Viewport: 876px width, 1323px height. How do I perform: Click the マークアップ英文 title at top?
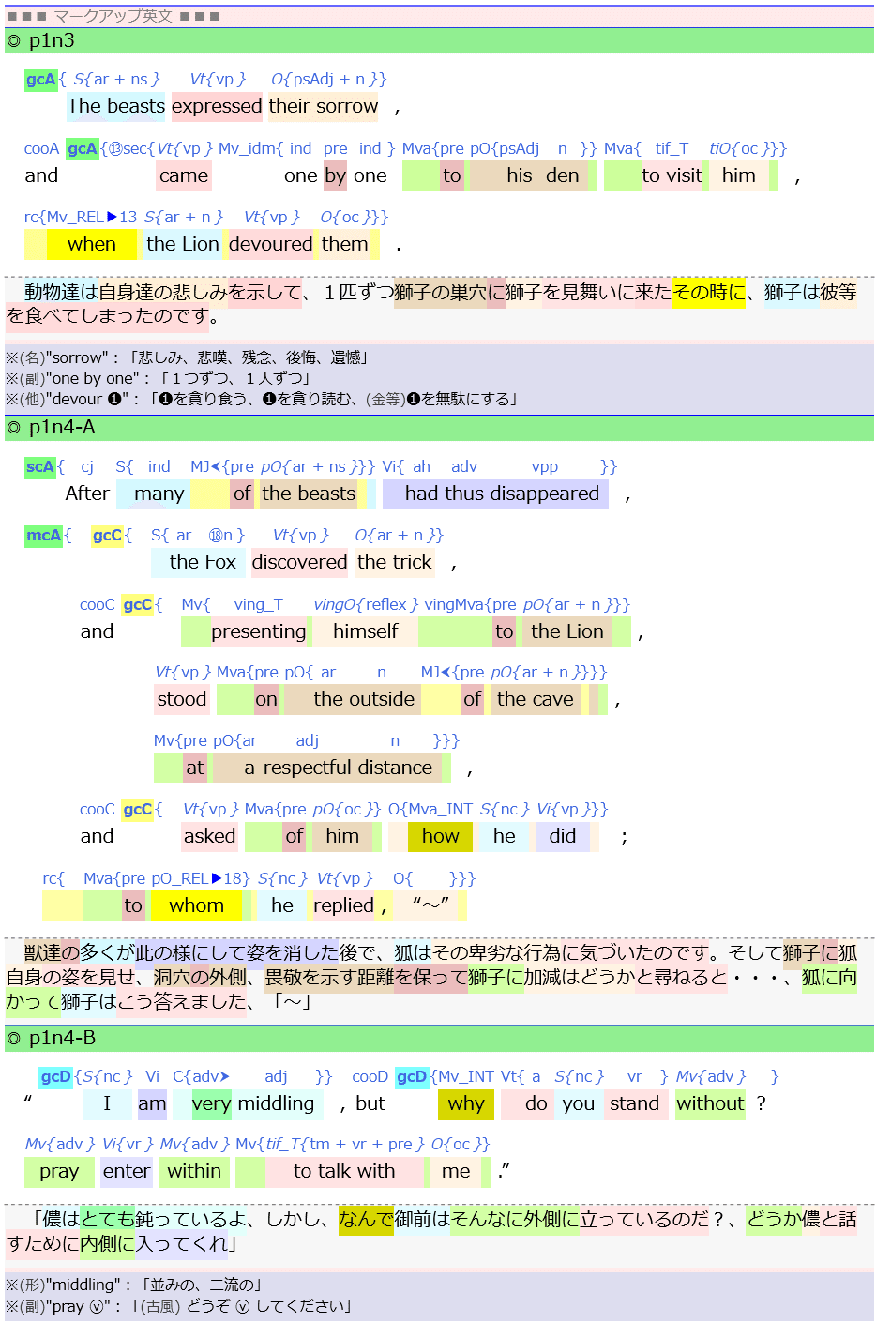pyautogui.click(x=113, y=16)
